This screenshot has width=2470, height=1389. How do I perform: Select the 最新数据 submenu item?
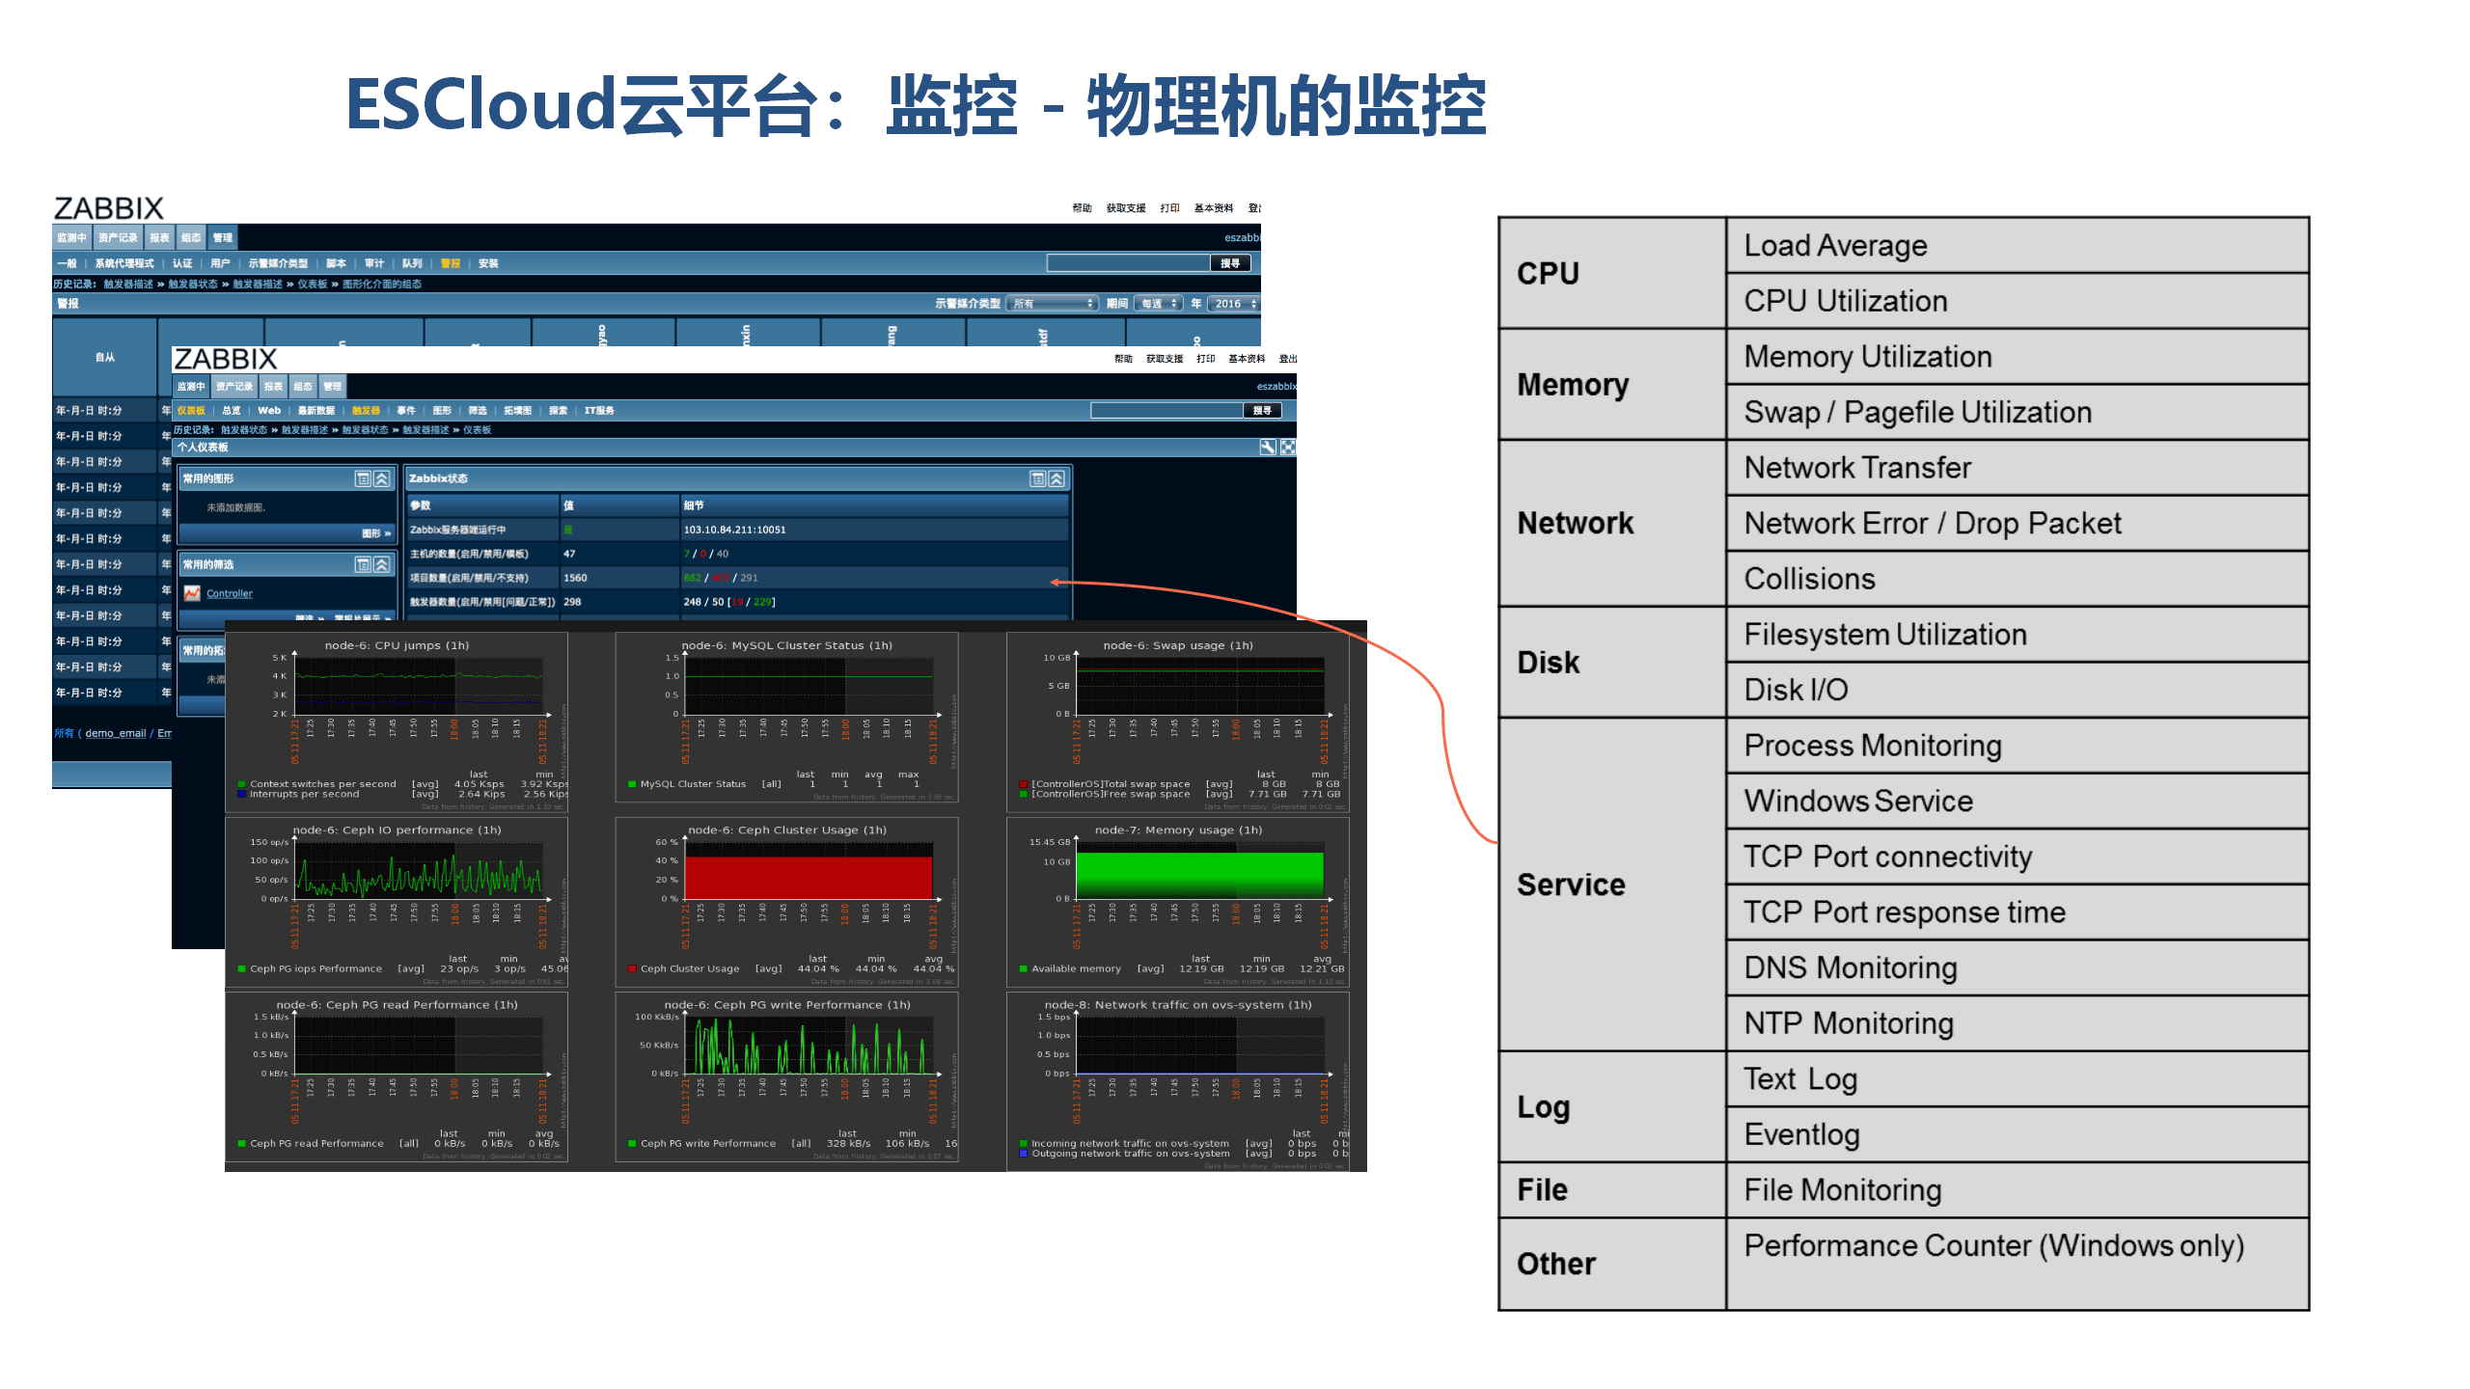[x=316, y=411]
